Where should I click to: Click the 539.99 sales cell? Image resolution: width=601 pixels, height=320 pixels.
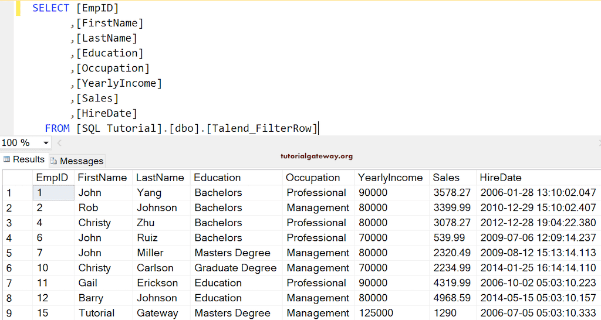click(453, 238)
